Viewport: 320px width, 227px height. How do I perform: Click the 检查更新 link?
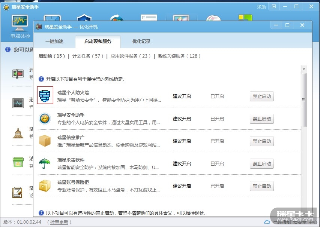coord(60,222)
